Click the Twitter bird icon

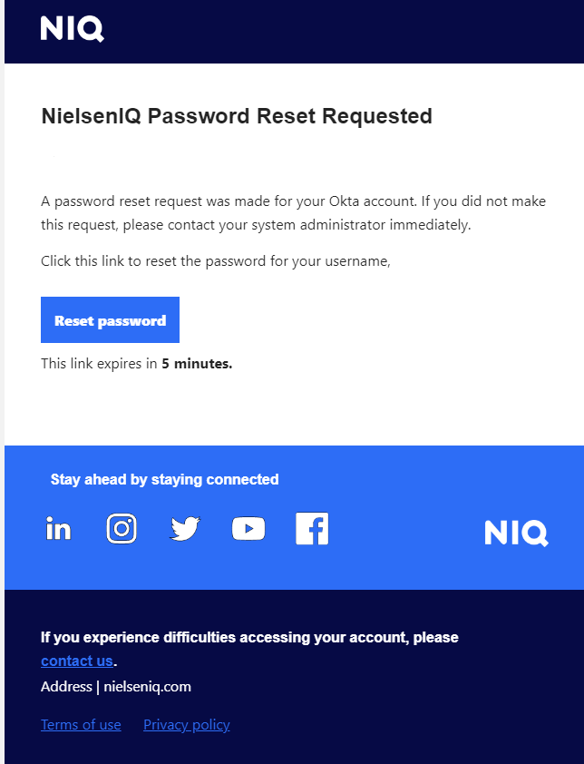coord(184,528)
